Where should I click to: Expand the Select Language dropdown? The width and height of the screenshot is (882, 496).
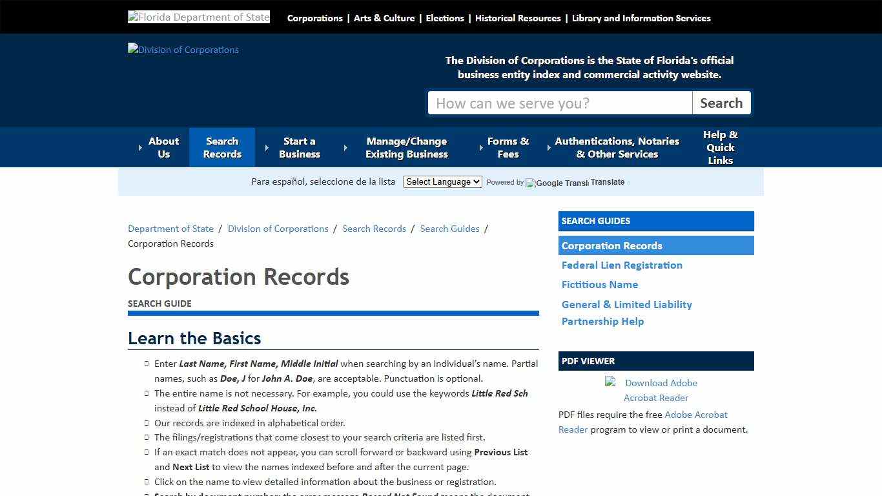pos(442,181)
